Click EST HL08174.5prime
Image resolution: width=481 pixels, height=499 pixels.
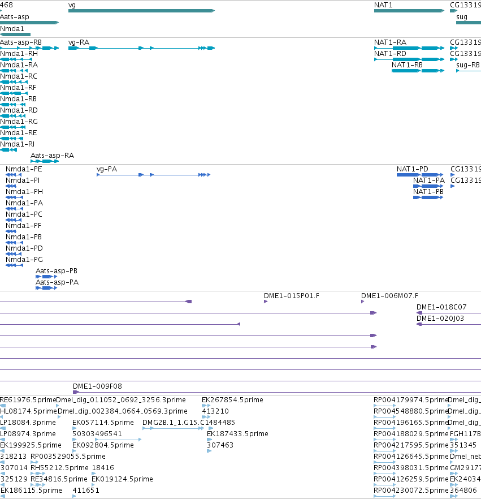(28, 411)
